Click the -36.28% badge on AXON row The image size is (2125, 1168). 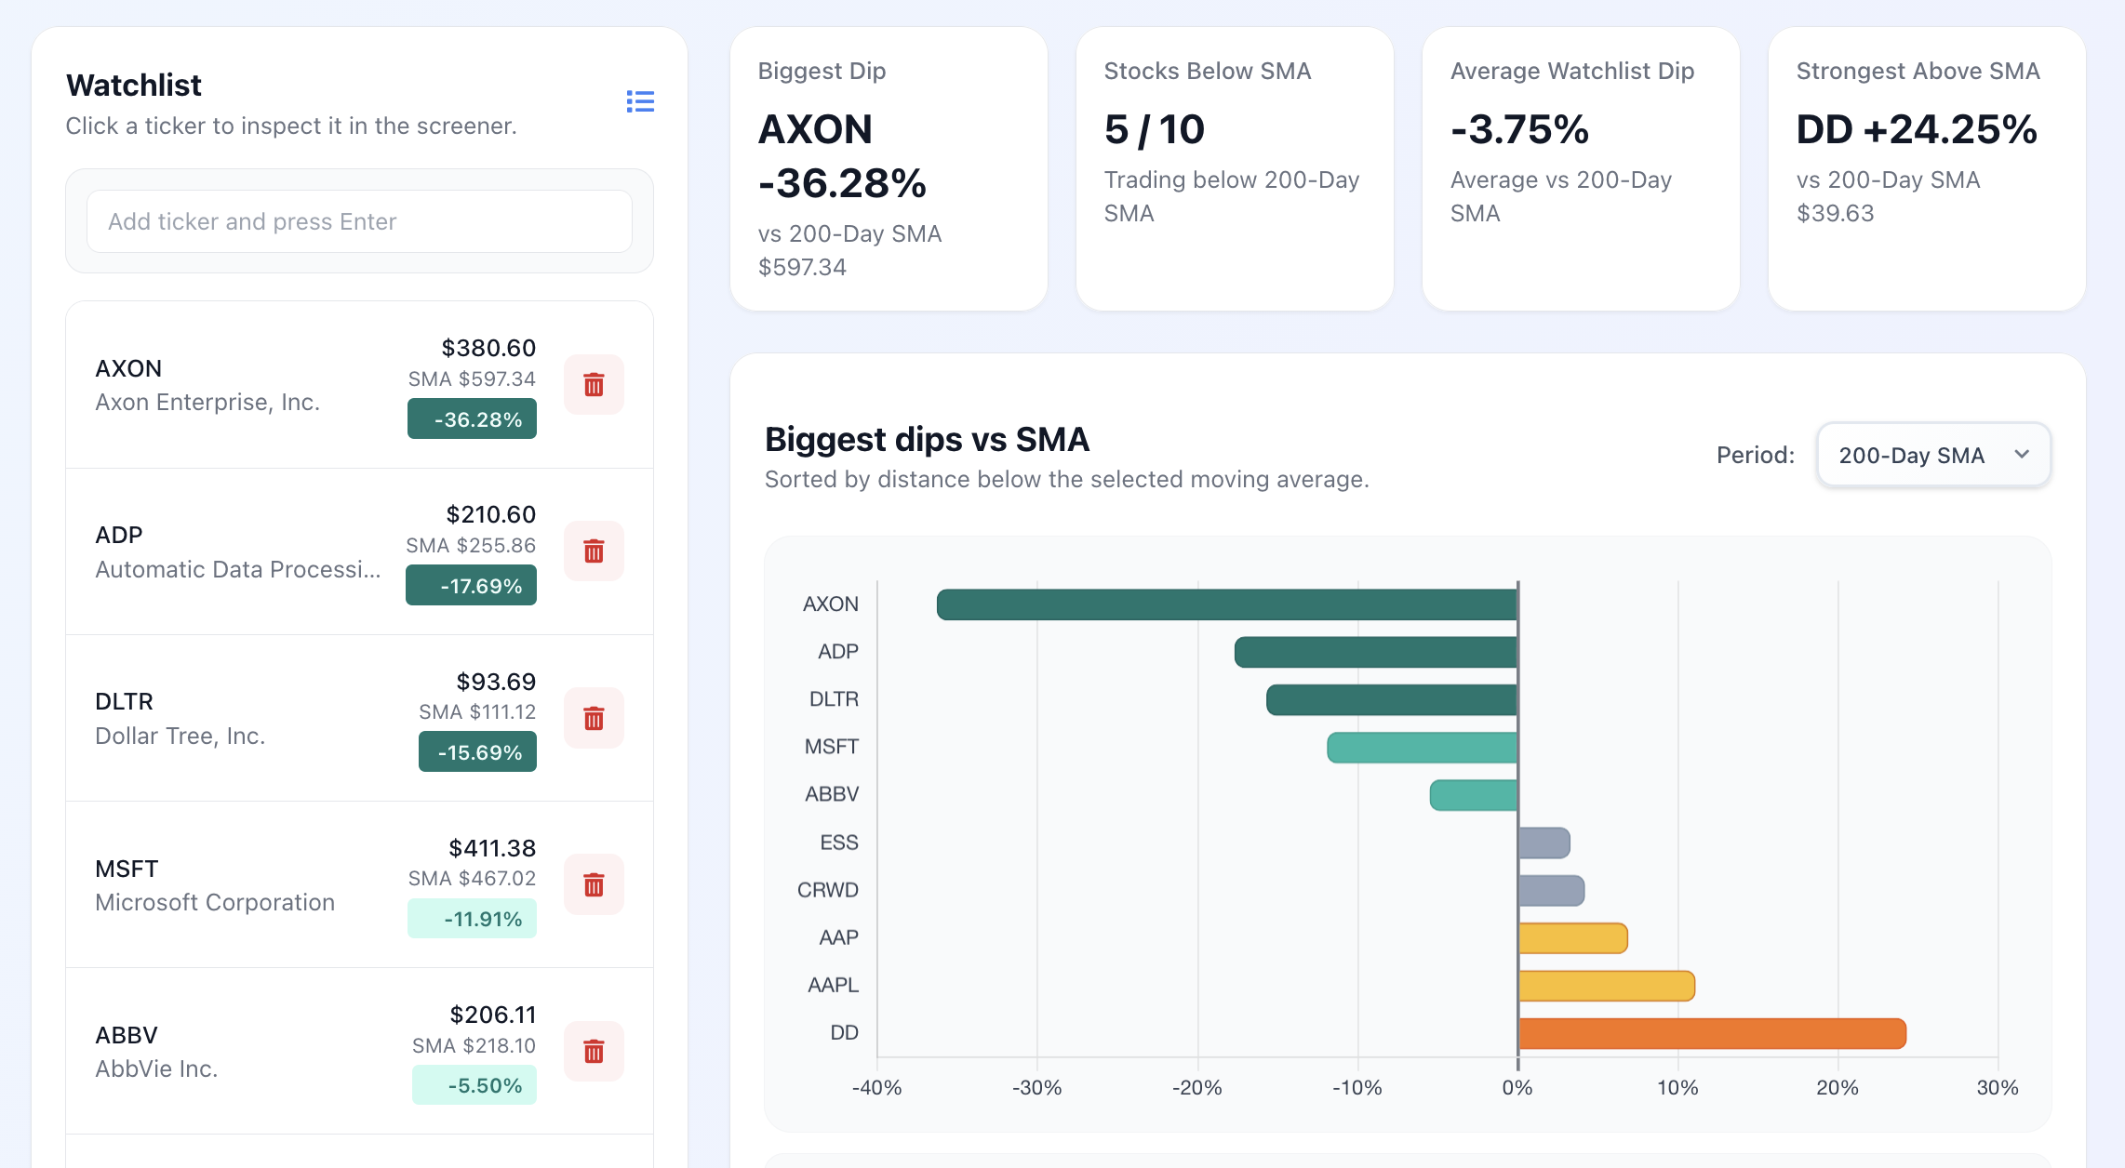[472, 418]
